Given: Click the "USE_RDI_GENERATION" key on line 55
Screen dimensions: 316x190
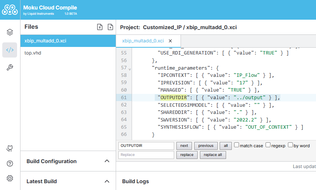Looking at the screenshot, I should 187,53.
